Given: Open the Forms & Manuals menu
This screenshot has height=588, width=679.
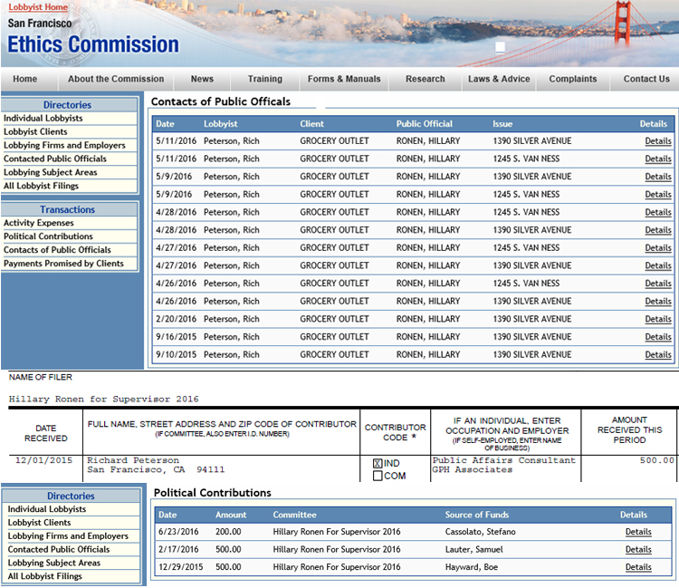Looking at the screenshot, I should [344, 79].
